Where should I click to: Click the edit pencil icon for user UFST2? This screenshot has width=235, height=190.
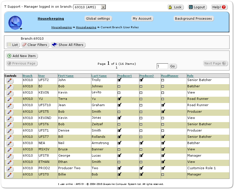point(9,80)
